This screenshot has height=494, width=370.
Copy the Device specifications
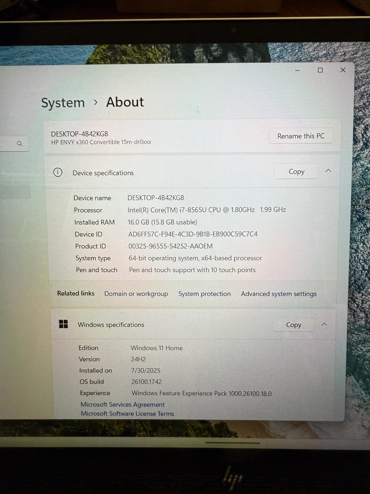click(296, 171)
